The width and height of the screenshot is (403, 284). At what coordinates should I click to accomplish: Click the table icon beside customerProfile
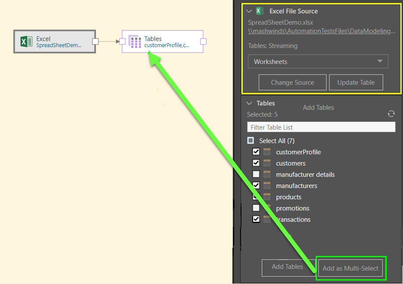[x=267, y=152]
